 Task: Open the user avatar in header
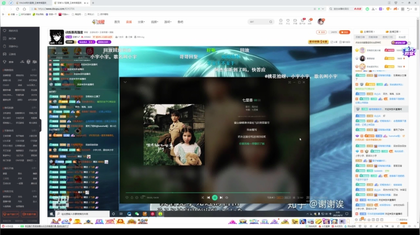click(321, 22)
